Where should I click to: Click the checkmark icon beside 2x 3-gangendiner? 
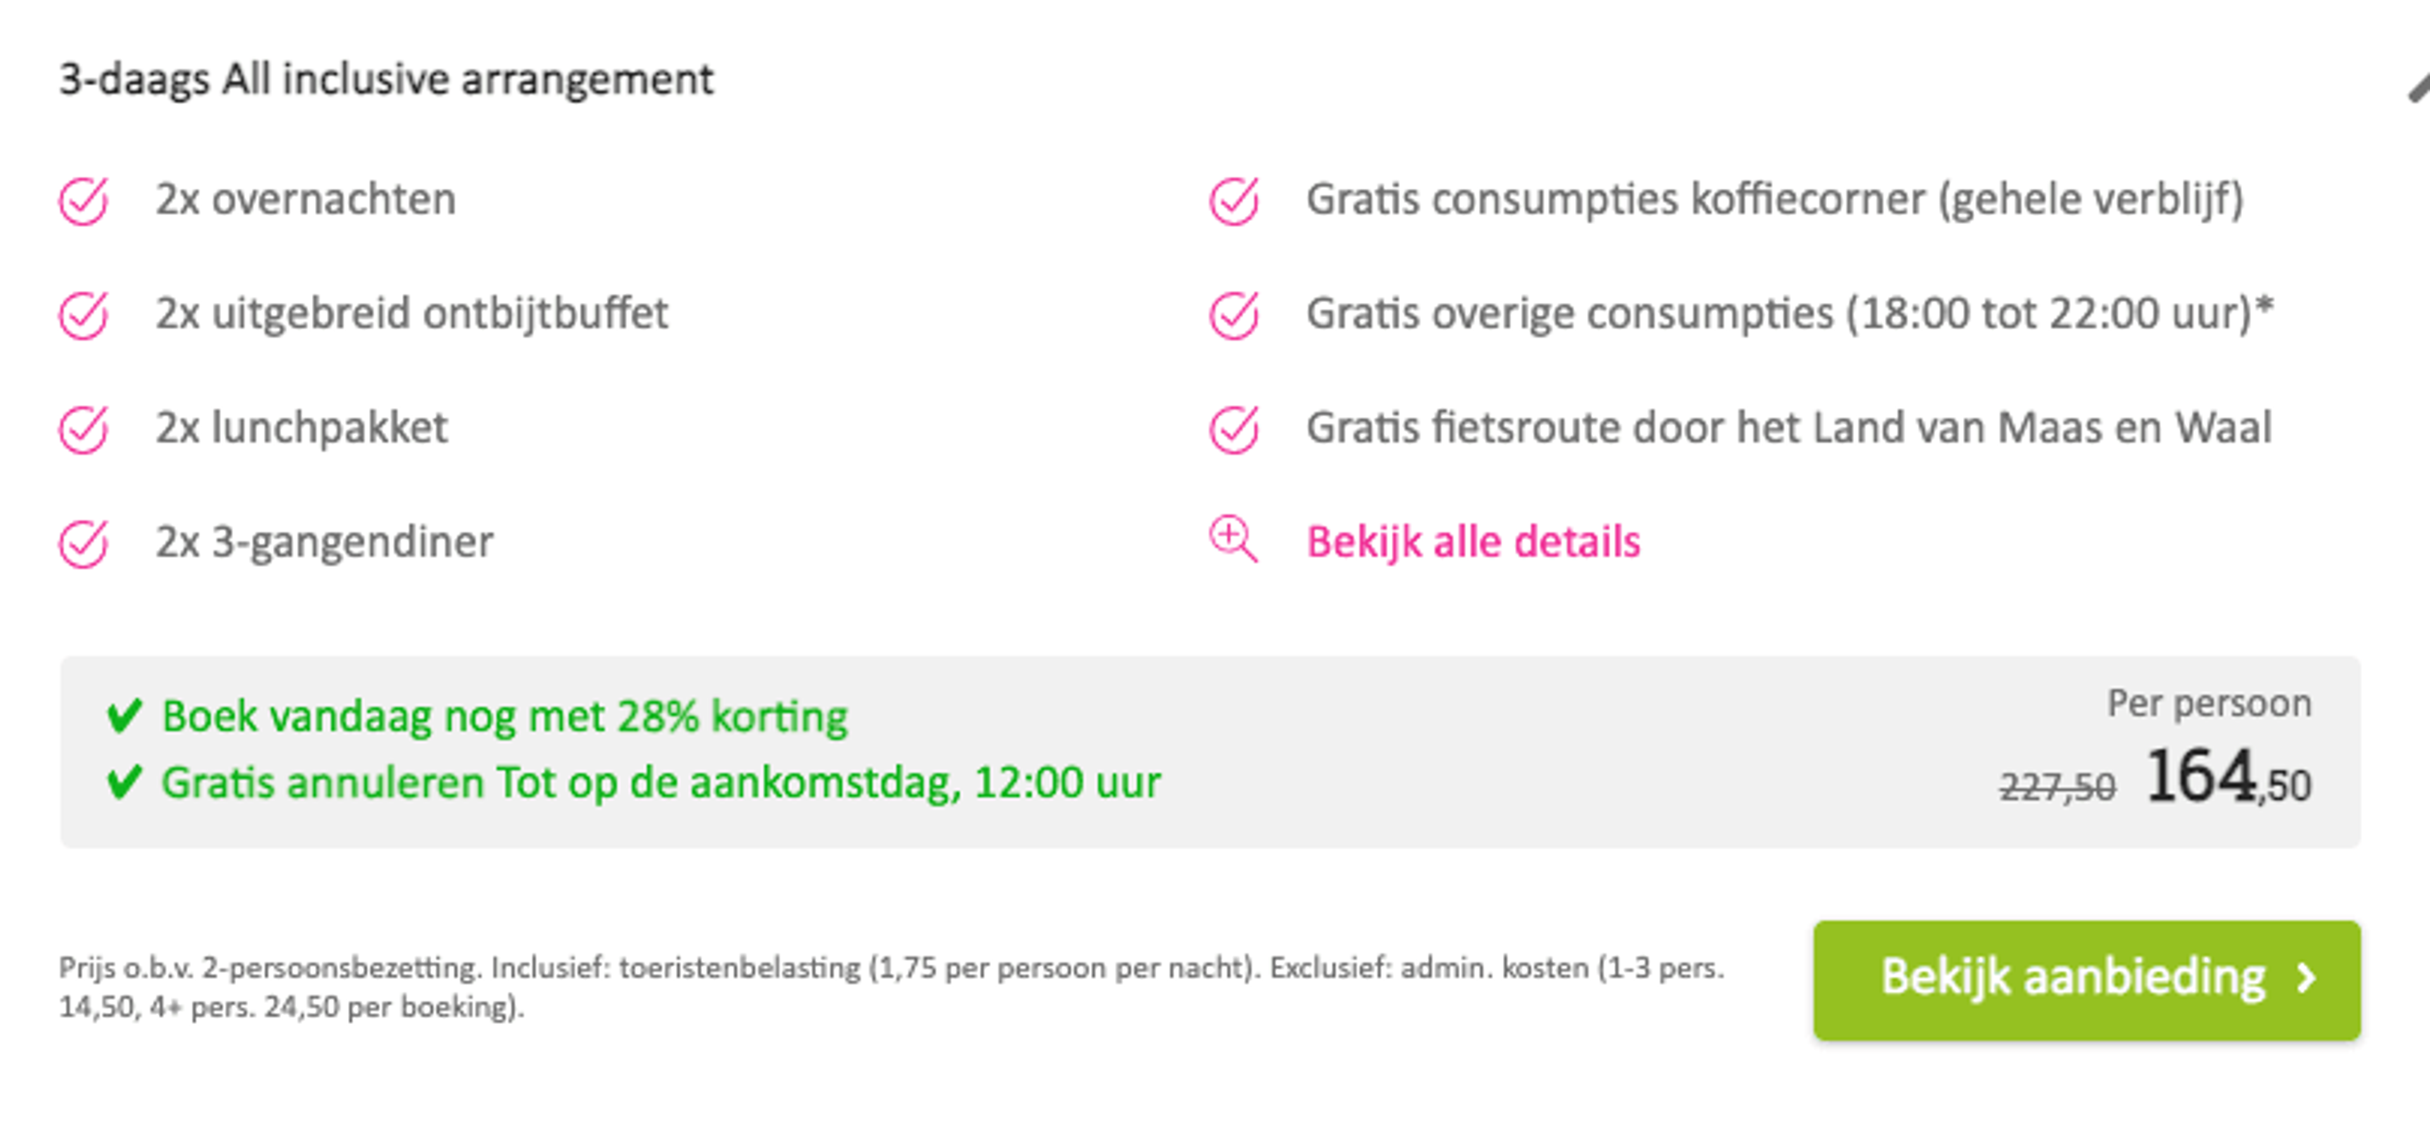pyautogui.click(x=83, y=542)
